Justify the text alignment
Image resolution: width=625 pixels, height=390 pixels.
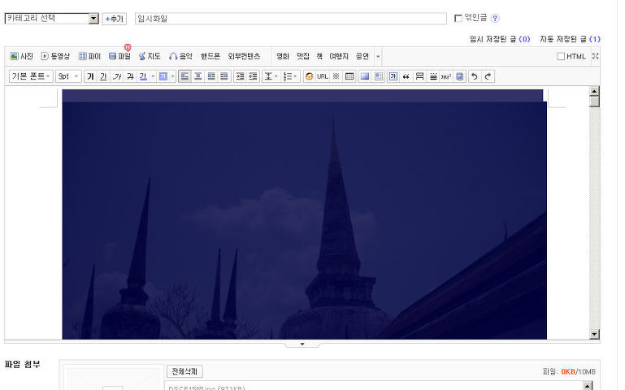click(x=224, y=76)
